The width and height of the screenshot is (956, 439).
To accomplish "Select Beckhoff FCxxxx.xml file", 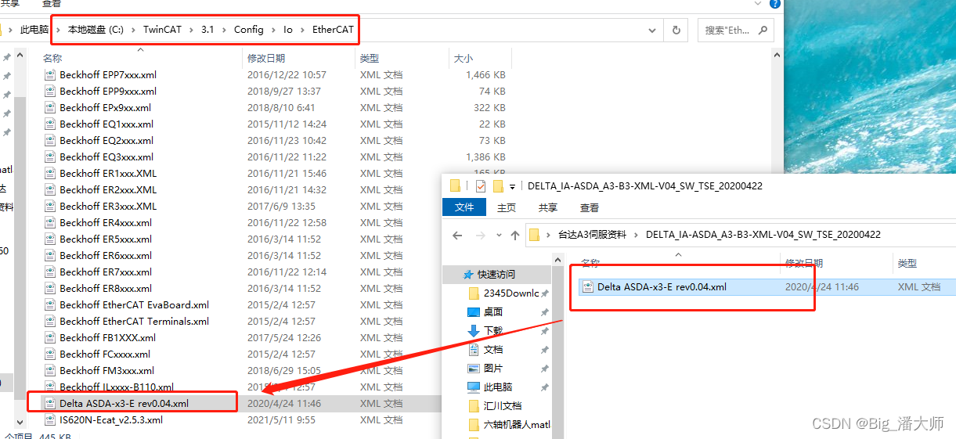I will [105, 354].
